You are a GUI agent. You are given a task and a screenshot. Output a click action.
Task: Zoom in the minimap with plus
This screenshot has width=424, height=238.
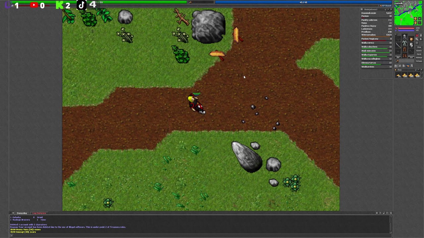[420, 19]
